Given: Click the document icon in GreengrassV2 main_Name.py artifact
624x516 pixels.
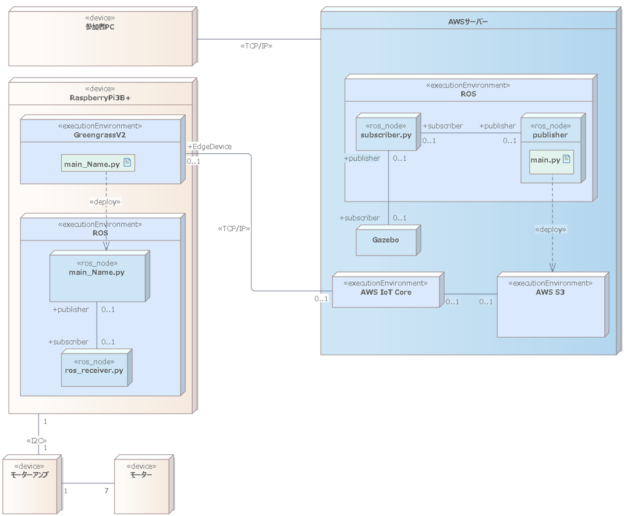Looking at the screenshot, I should 127,163.
